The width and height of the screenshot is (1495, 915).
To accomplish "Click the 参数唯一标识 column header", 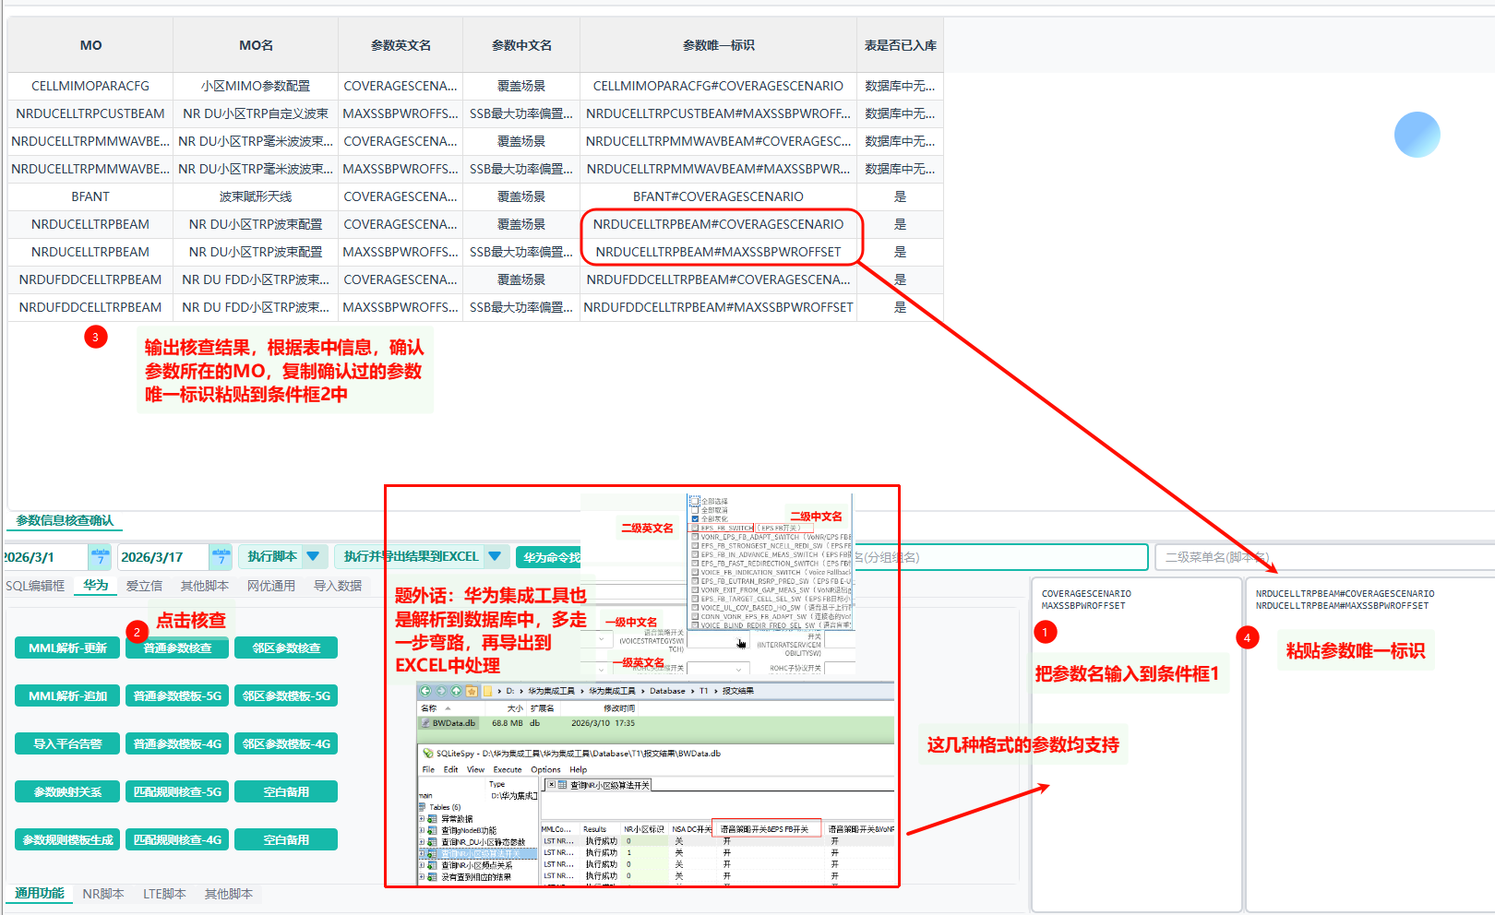I will [718, 45].
